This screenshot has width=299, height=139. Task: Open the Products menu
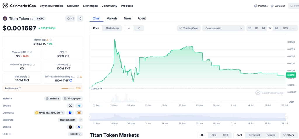(x=127, y=6)
